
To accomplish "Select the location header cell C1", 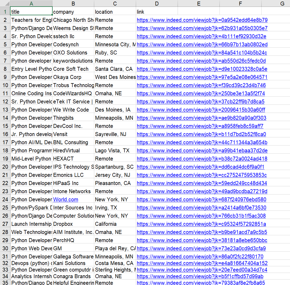I will click(115, 12).
